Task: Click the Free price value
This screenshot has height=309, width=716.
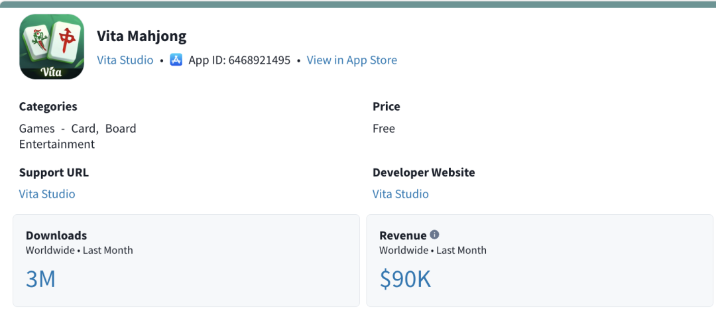Action: [x=384, y=129]
